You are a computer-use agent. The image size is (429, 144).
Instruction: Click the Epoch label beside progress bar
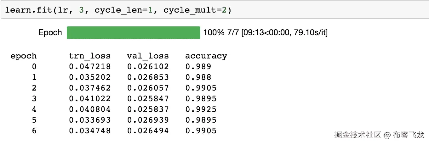pos(50,33)
